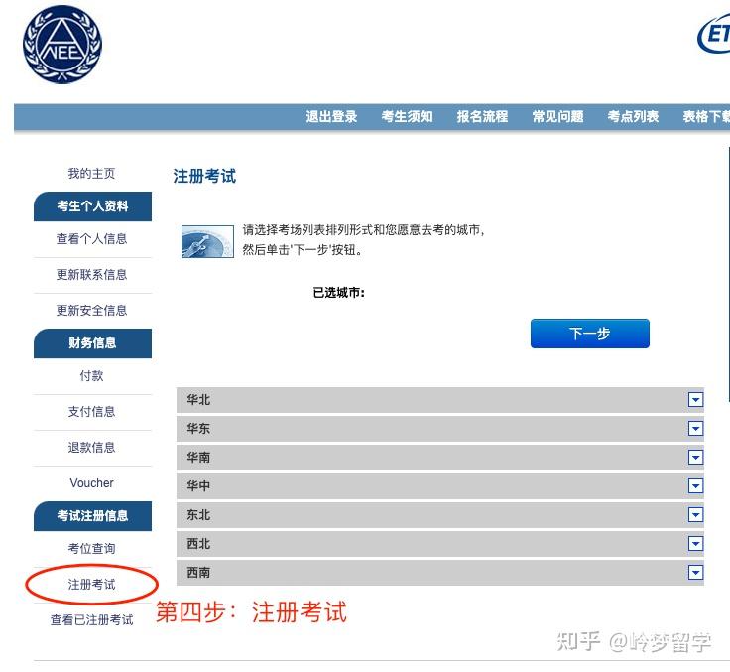Click the 华中 region row label
Image resolution: width=730 pixels, height=672 pixels.
198,486
